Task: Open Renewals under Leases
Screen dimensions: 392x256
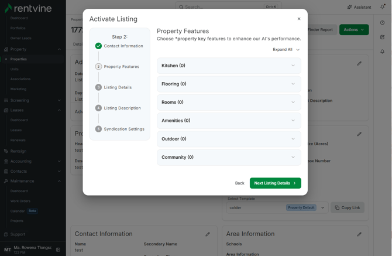Action: click(18, 140)
